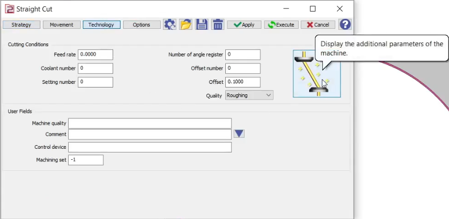Image resolution: width=449 pixels, height=219 pixels.
Task: Open the folder icon to load parameters
Action: (x=185, y=25)
